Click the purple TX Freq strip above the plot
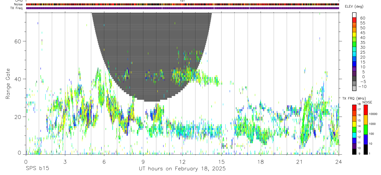This screenshot has height=175, width=381. click(x=182, y=8)
